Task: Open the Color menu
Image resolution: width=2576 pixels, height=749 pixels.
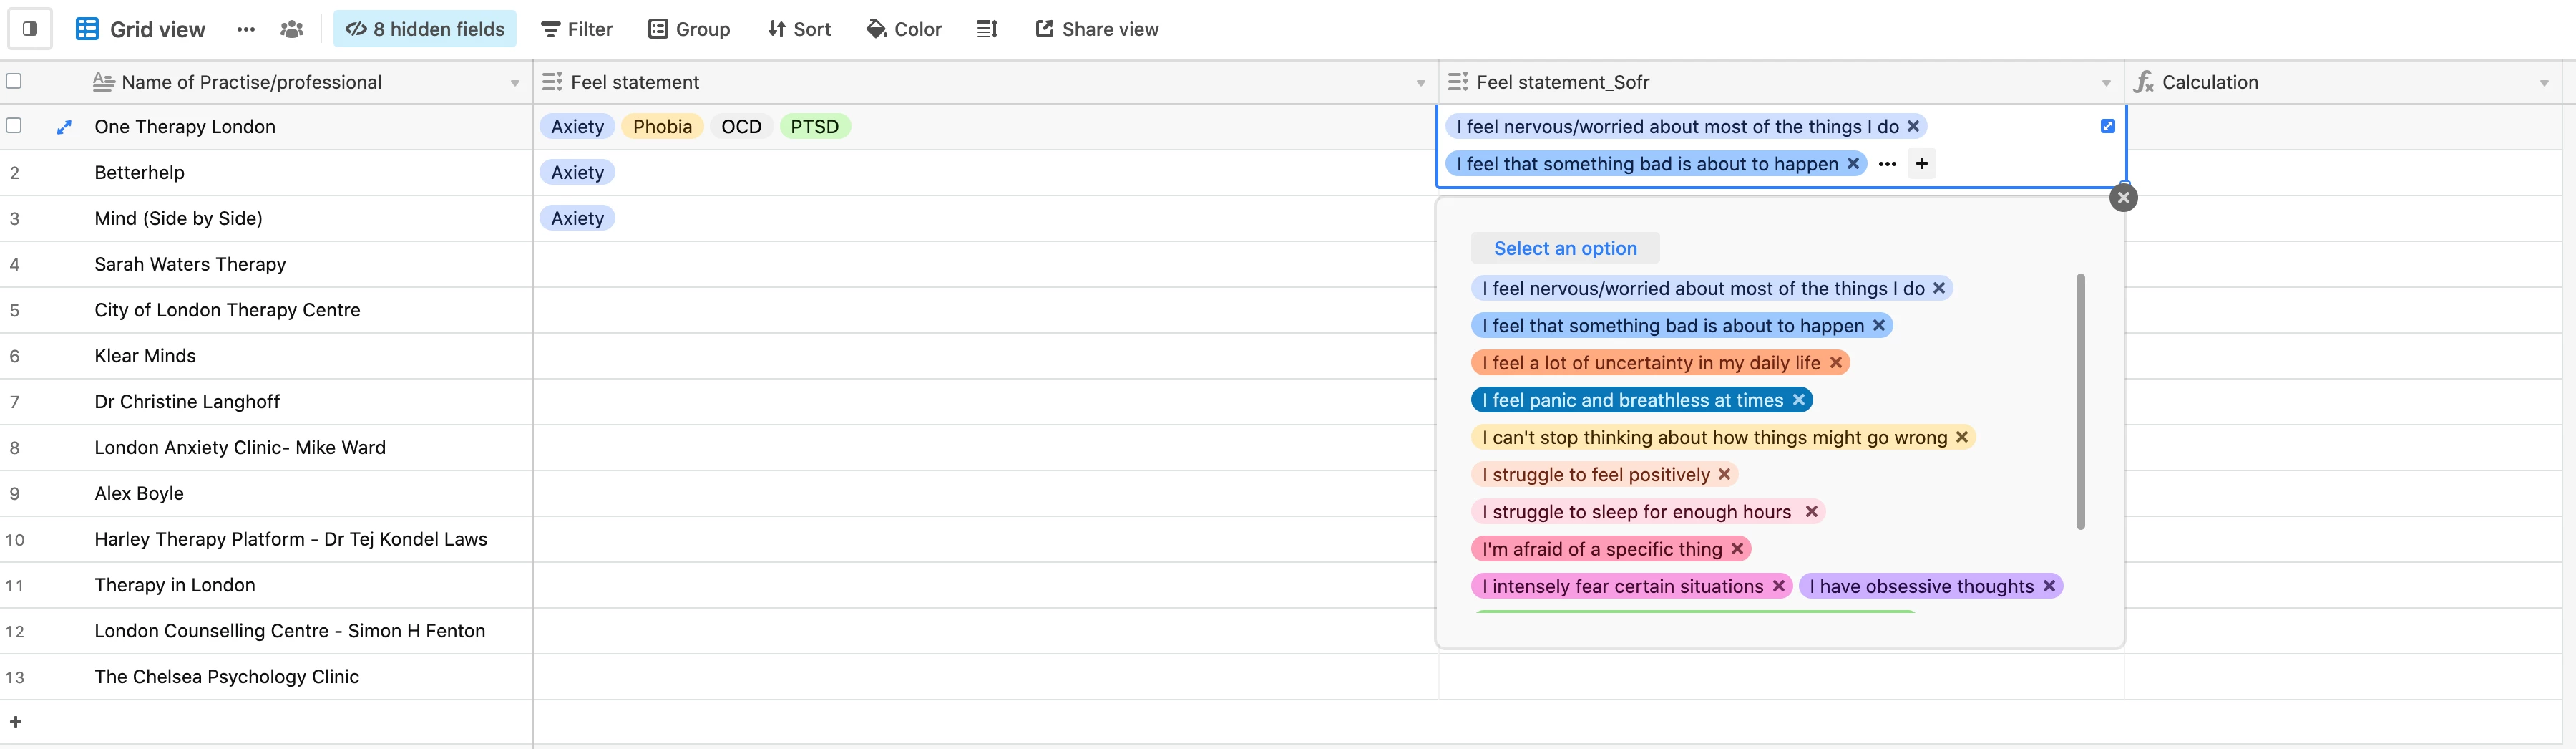Action: coord(904,29)
